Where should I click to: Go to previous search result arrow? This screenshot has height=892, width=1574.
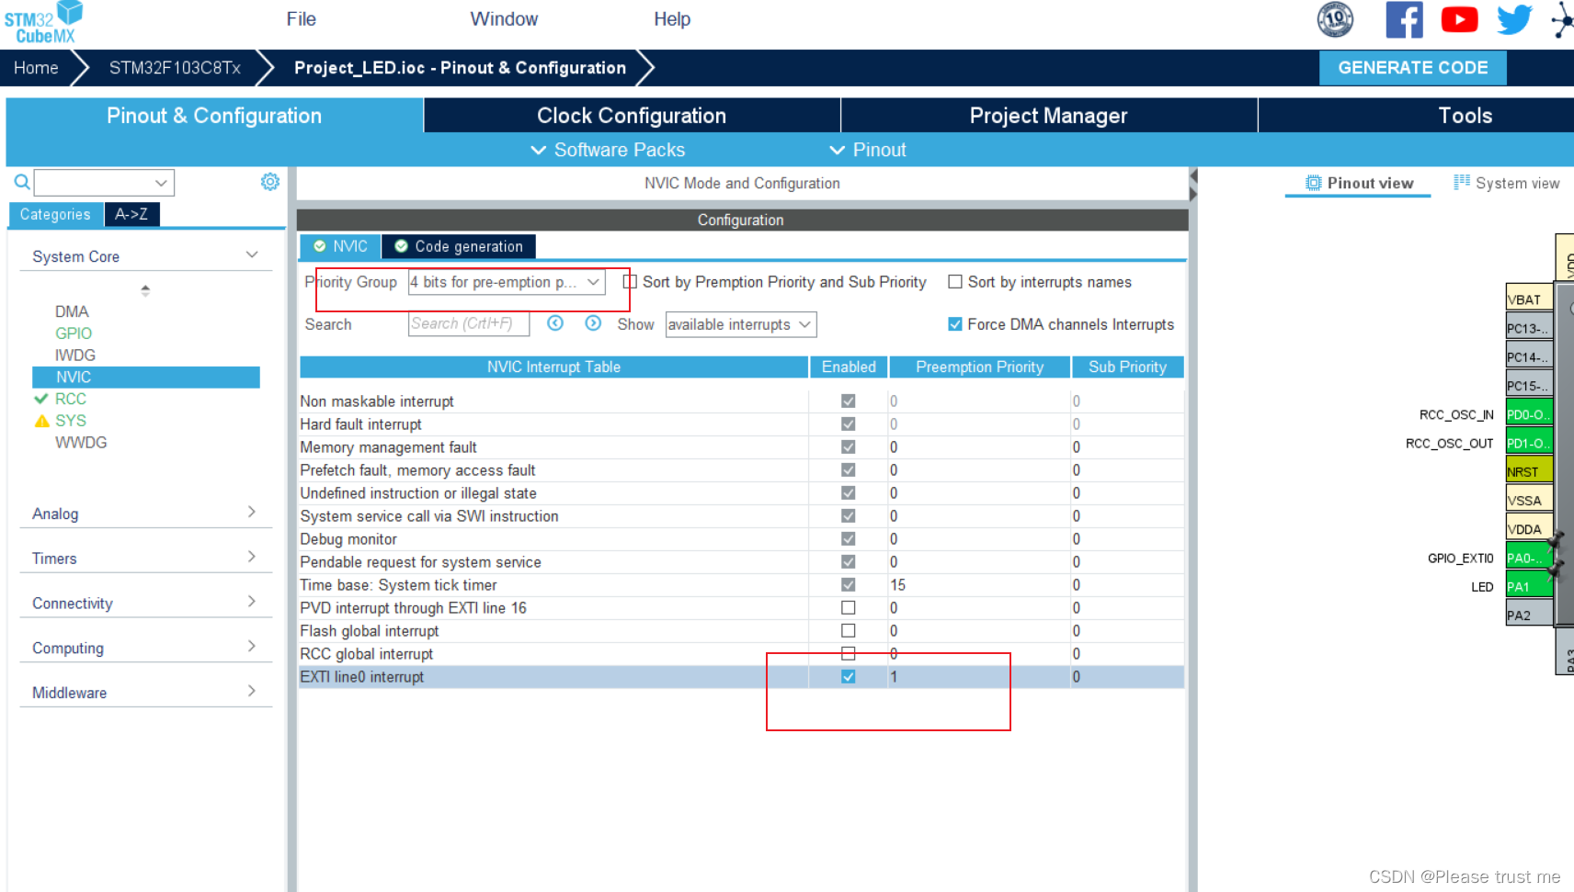[x=555, y=323]
